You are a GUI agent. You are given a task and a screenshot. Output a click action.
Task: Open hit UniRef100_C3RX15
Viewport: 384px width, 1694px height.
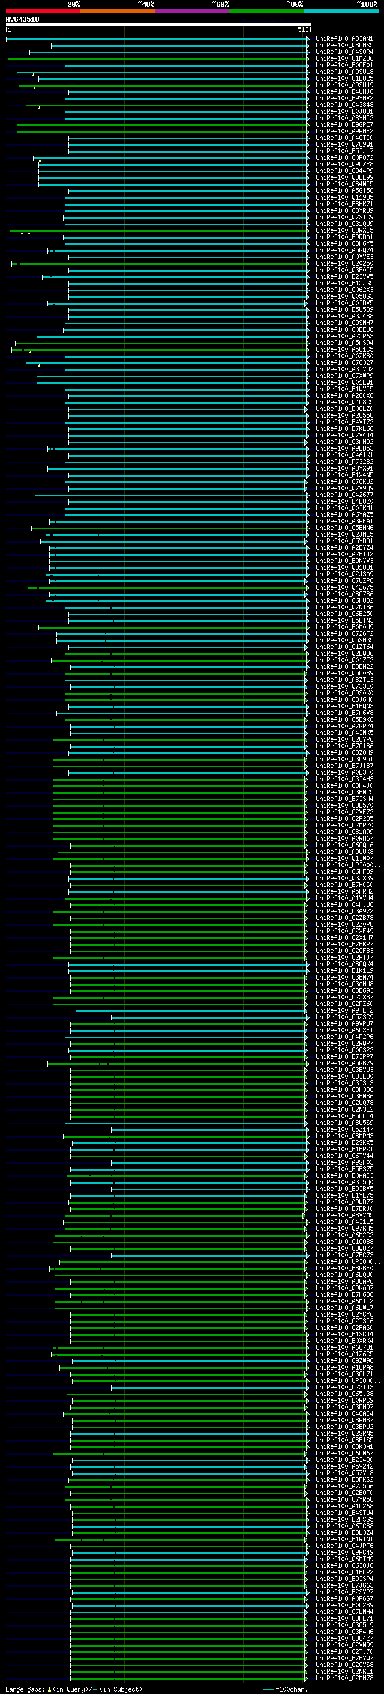click(344, 230)
